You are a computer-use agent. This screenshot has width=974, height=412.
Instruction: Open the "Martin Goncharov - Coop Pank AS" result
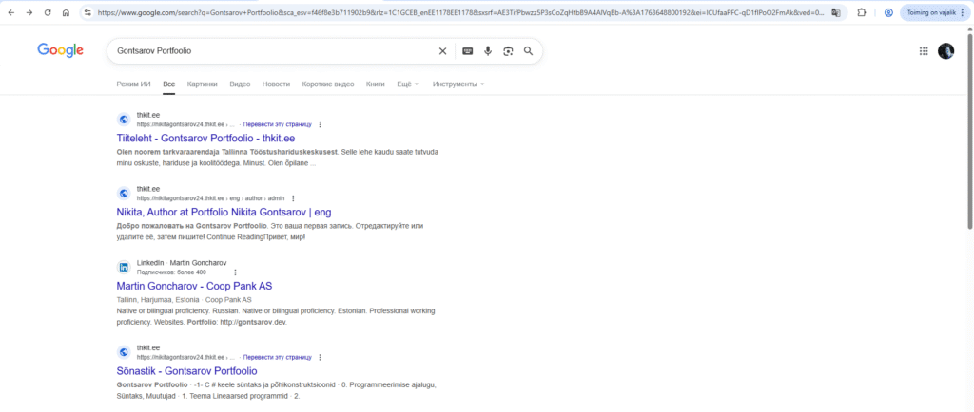tap(194, 286)
